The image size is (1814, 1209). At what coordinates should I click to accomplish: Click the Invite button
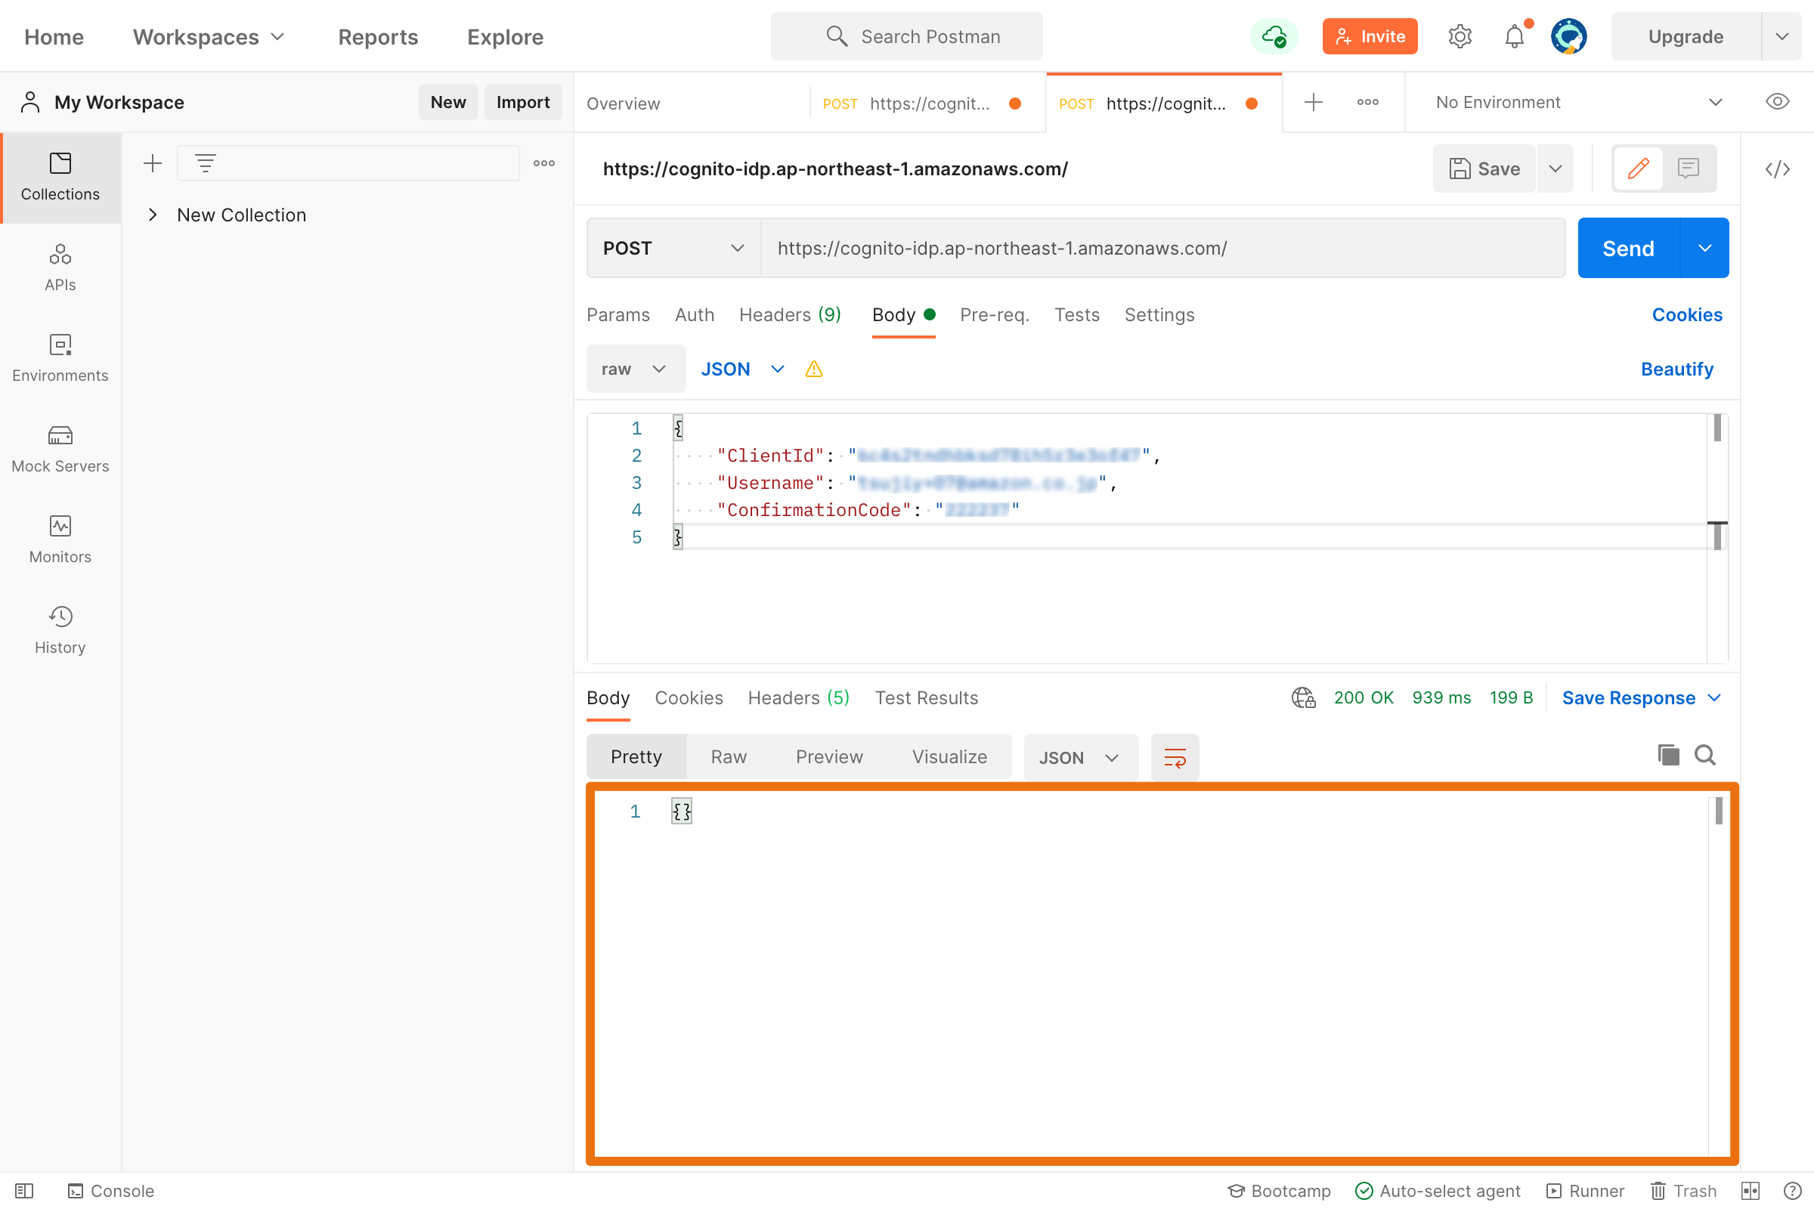1370,36
